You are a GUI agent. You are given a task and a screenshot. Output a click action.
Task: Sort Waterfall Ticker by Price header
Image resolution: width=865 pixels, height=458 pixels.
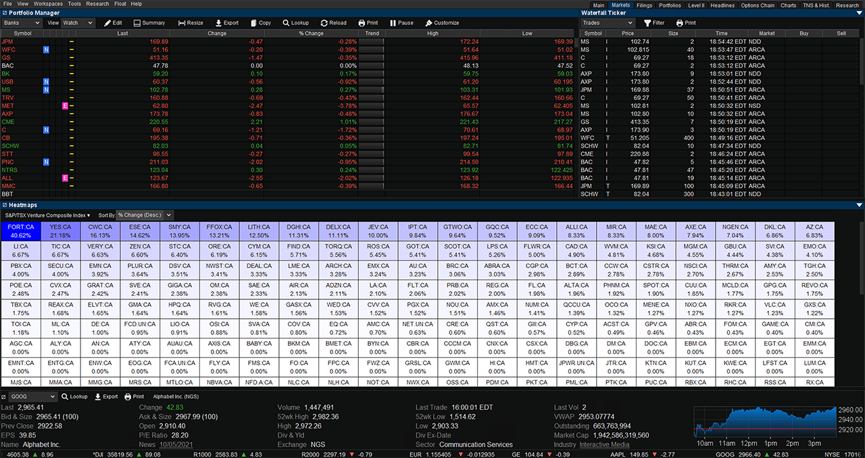[x=628, y=33]
